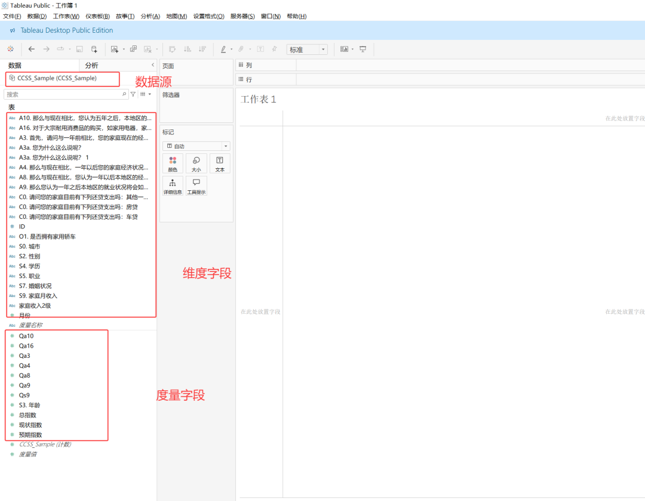This screenshot has height=501, width=645.
Task: Open the 地图(M) menu
Action: [x=176, y=17]
